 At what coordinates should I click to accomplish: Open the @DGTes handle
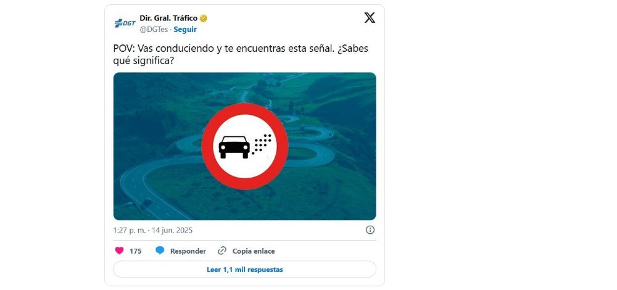tap(154, 30)
